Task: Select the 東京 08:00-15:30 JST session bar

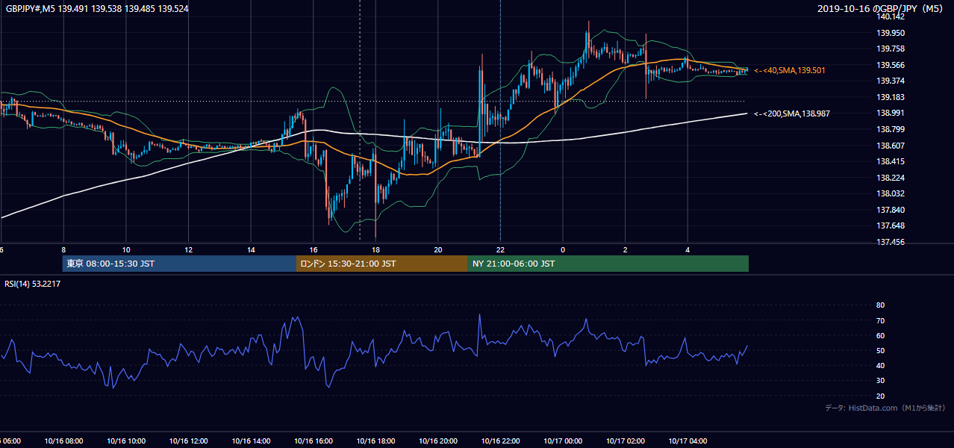Action: 179,264
